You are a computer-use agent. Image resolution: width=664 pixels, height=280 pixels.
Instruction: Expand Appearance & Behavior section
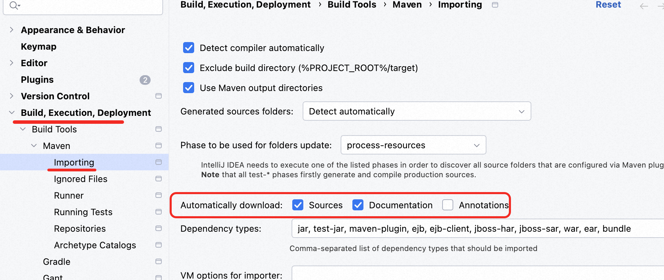point(12,30)
